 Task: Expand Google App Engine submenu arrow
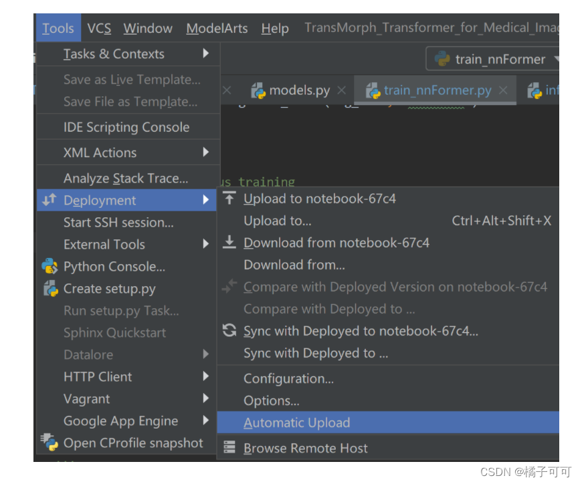pos(205,420)
